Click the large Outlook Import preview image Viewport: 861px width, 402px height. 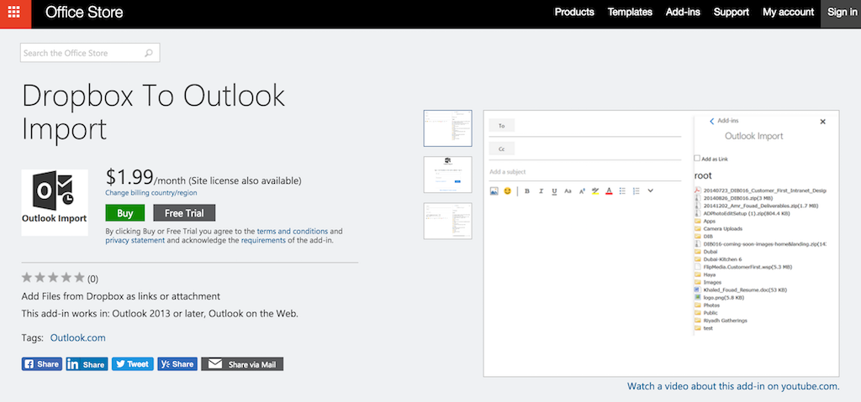[x=661, y=243]
